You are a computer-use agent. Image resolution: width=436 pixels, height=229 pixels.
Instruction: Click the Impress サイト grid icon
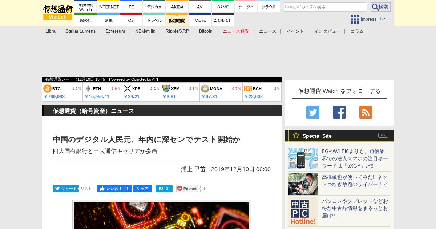pos(355,19)
